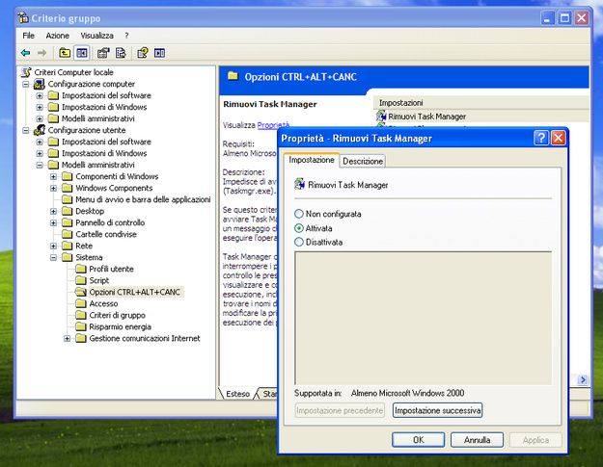Select the Disattivata radio button

[299, 242]
